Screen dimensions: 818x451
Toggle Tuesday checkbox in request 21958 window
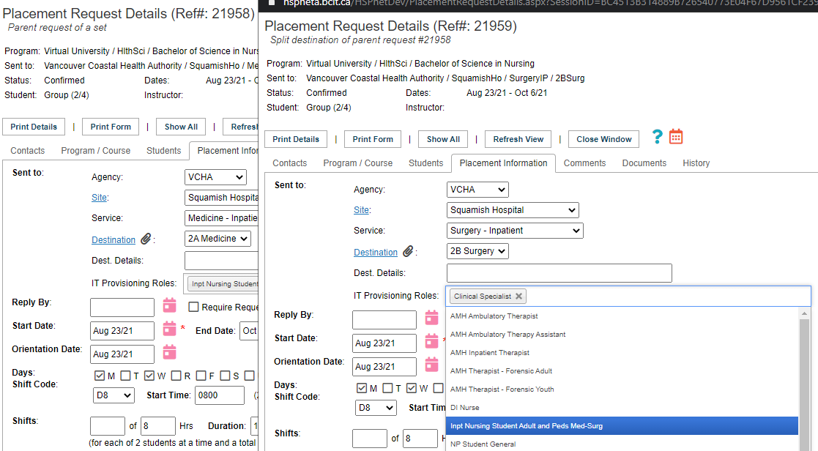(125, 376)
